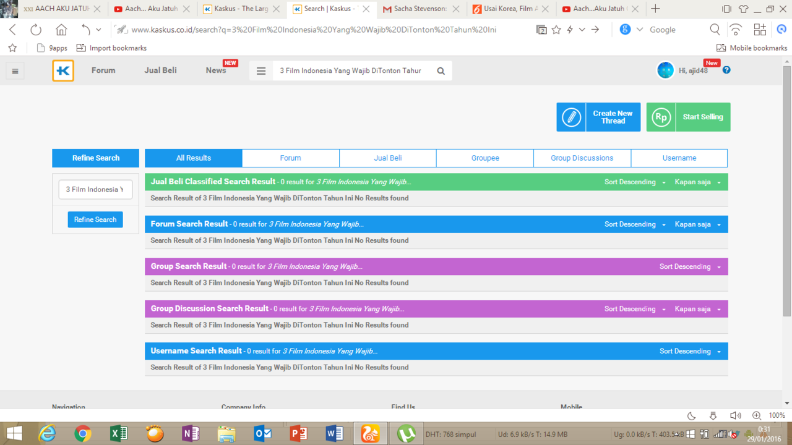Open Kapan saja dropdown in Group Discussion results

[698, 309]
